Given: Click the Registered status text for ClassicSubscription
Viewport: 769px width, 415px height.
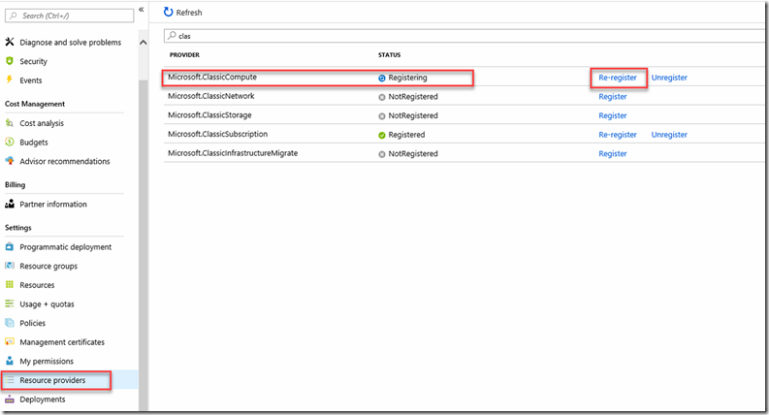Looking at the screenshot, I should click(406, 135).
